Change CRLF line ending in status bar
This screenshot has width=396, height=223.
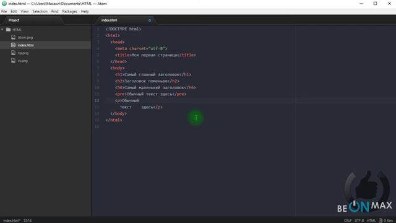point(348,221)
